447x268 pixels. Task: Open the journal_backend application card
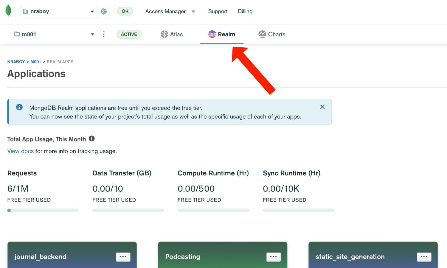72,255
